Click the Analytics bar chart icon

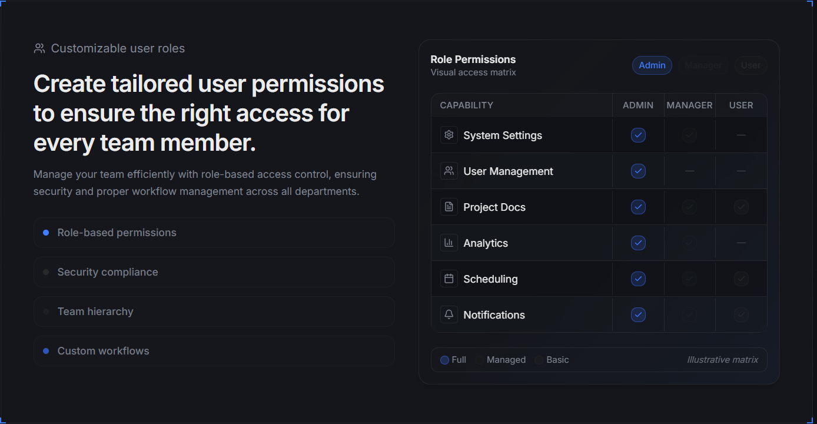(x=449, y=243)
